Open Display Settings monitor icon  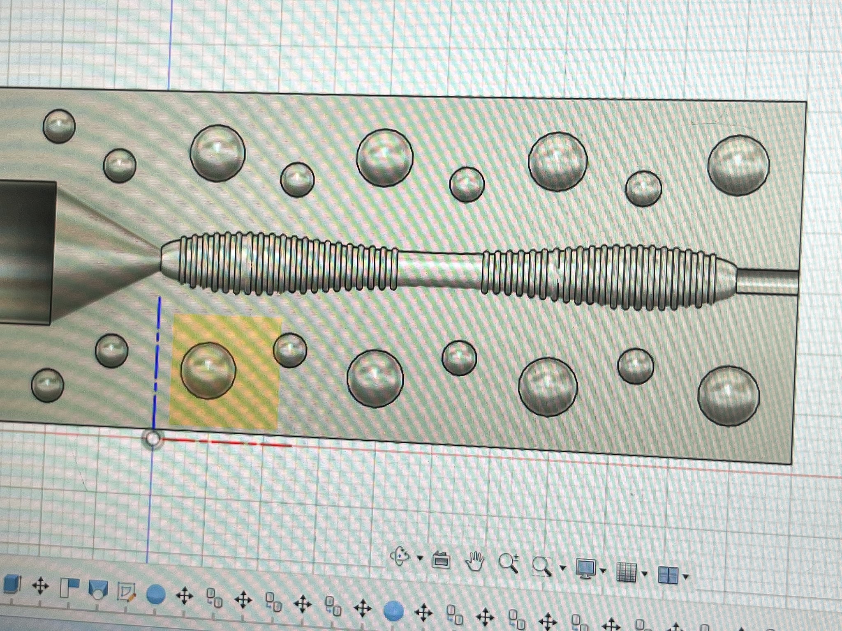pyautogui.click(x=586, y=569)
